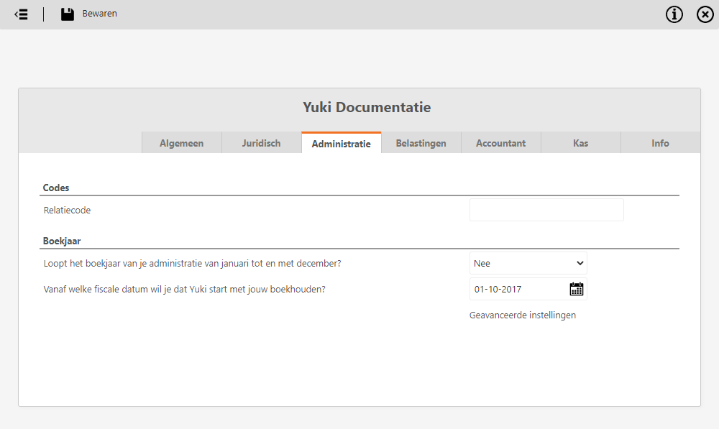Click the Yuki Documentatie title
The image size is (719, 429).
click(x=367, y=107)
